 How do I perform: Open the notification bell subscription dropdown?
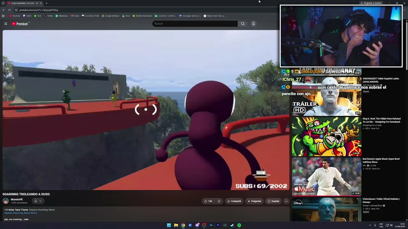tap(38, 201)
